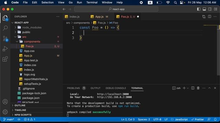Screen dimensions: 220x123
Task: Click the react-app command center search box
Action: pyautogui.click(x=116, y=9)
